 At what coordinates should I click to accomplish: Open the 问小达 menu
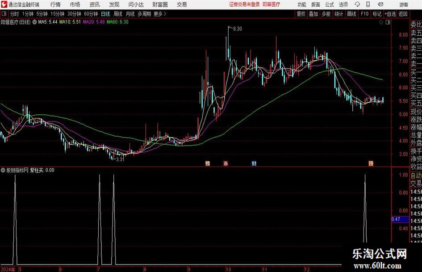pos(136,4)
